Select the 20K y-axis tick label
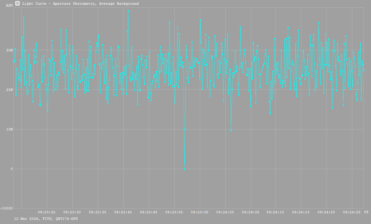Screen dimensions: 371x224 coord(9,90)
